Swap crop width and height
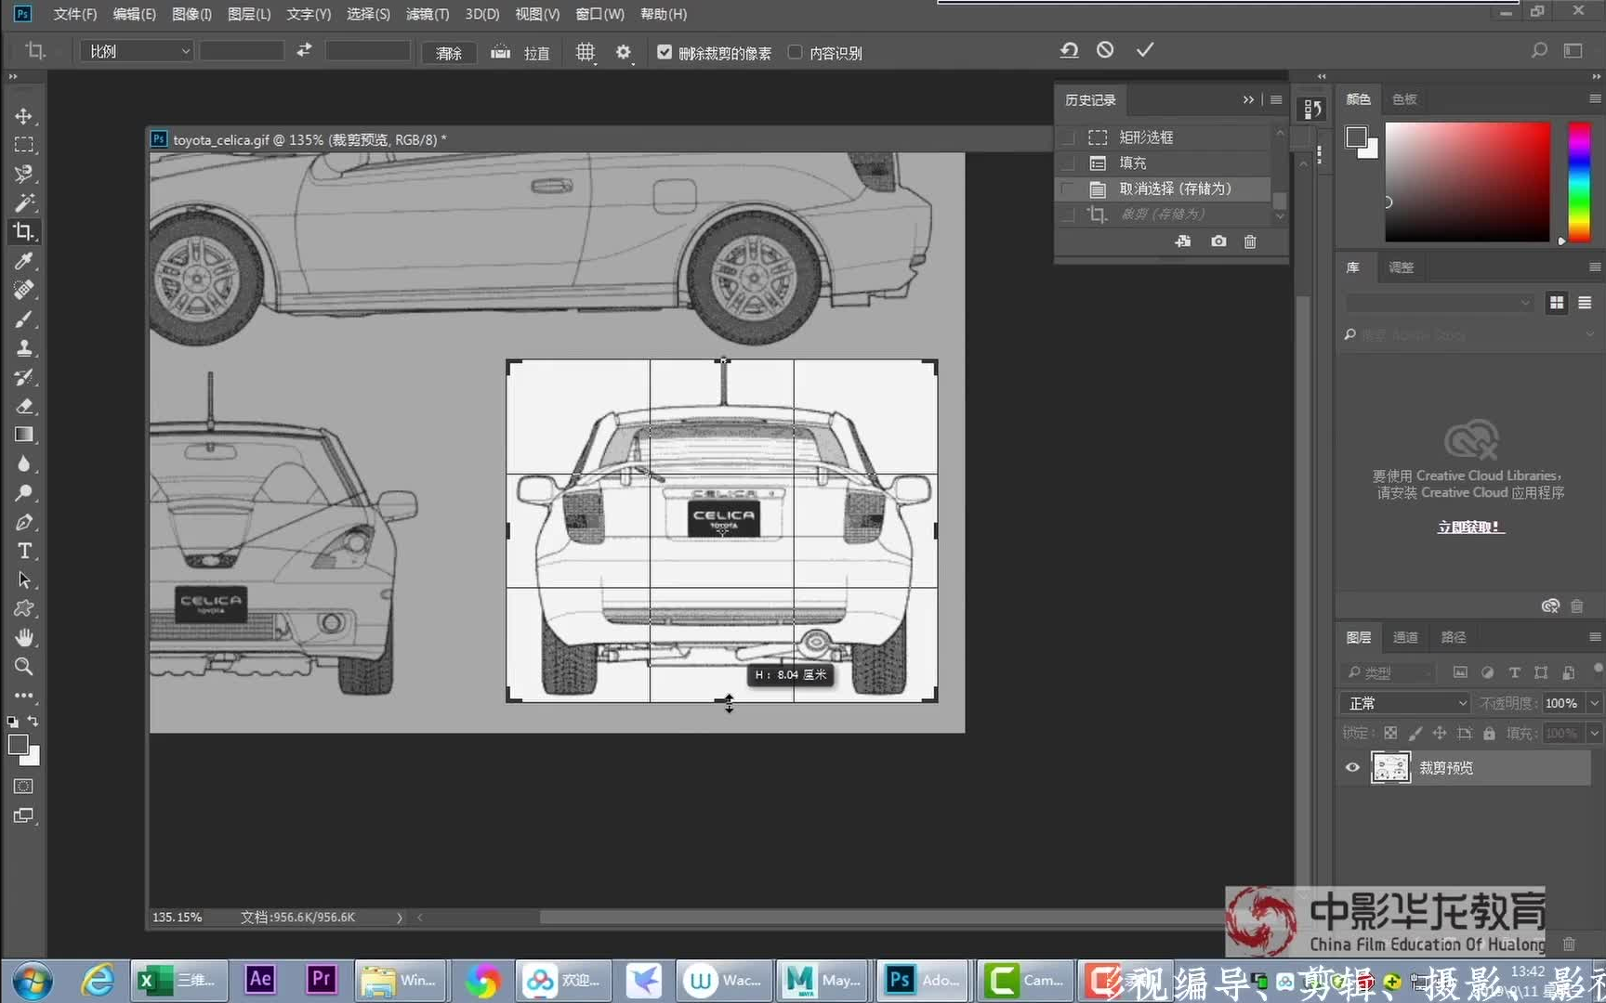The width and height of the screenshot is (1606, 1003). [304, 50]
